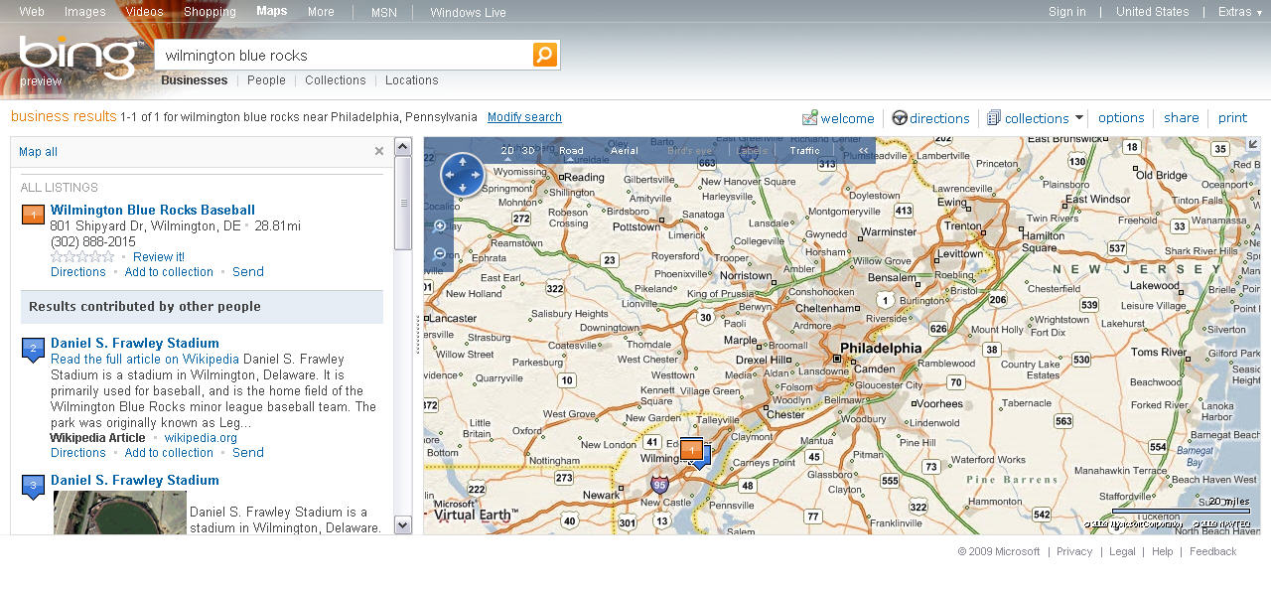Pan the map left with the compass arrow
The height and width of the screenshot is (592, 1271).
coord(450,175)
